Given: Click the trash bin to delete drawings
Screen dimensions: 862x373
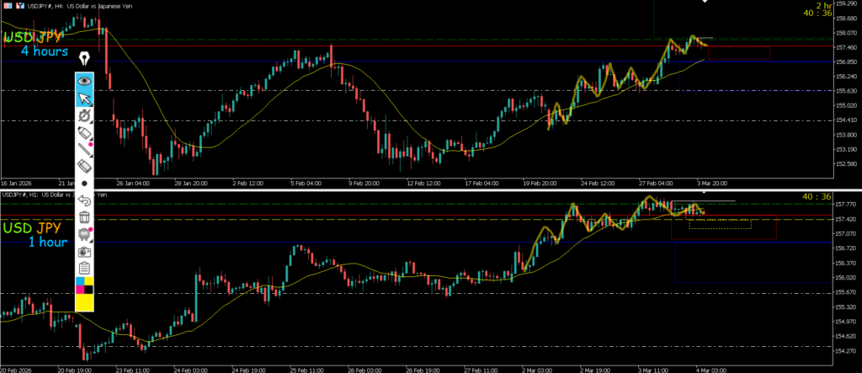Looking at the screenshot, I should pyautogui.click(x=84, y=216).
